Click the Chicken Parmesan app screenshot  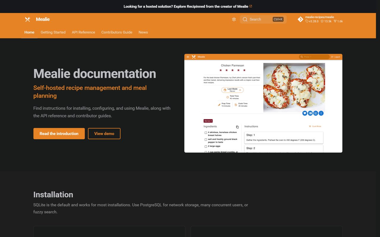pyautogui.click(x=263, y=103)
